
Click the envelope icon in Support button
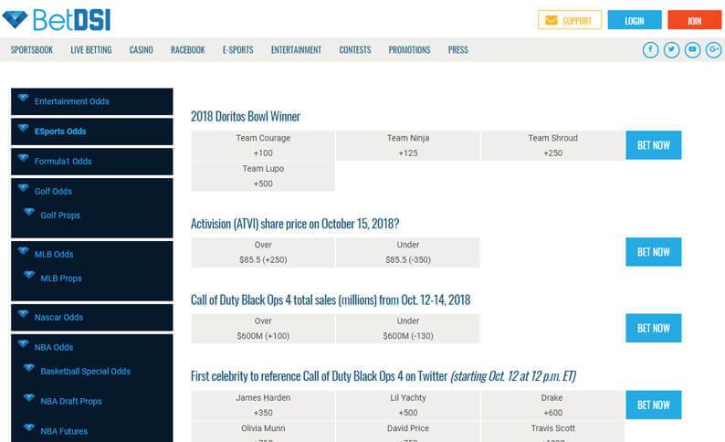pyautogui.click(x=552, y=20)
